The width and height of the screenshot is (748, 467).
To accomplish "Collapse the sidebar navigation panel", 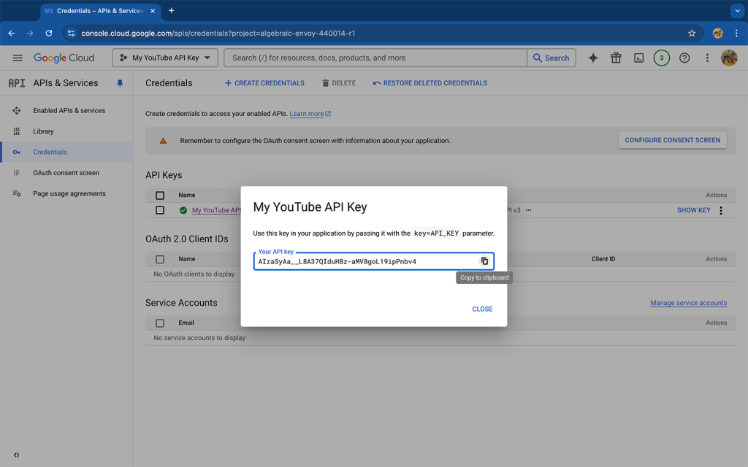I will point(16,455).
